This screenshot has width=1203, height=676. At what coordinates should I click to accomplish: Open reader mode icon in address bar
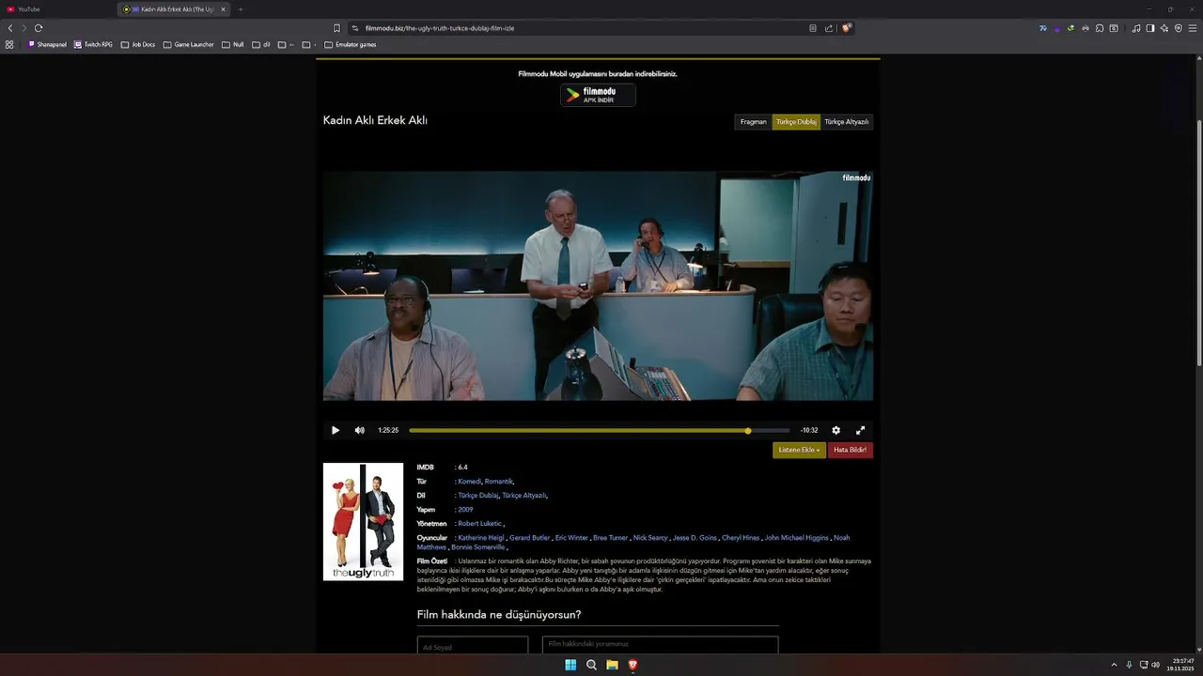[813, 28]
